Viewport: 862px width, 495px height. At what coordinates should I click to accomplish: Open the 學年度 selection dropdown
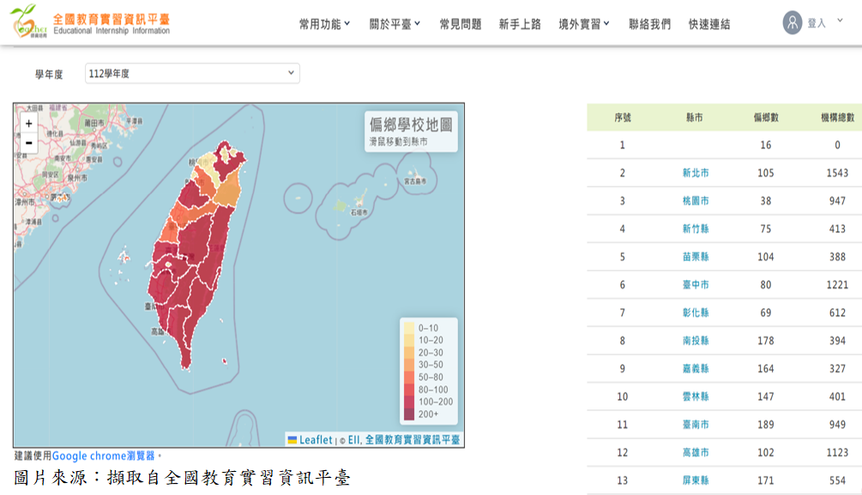click(x=192, y=74)
